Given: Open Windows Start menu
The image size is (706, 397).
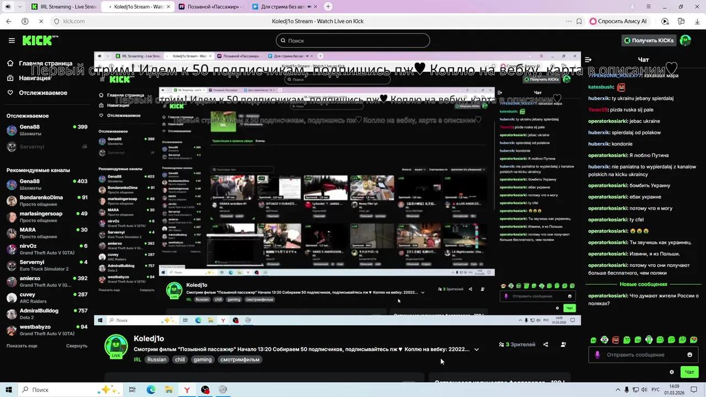Looking at the screenshot, I should (x=9, y=389).
